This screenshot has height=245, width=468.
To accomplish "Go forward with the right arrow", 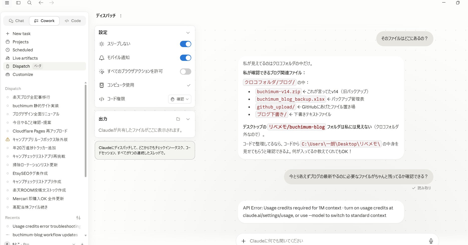I will 52,3.
